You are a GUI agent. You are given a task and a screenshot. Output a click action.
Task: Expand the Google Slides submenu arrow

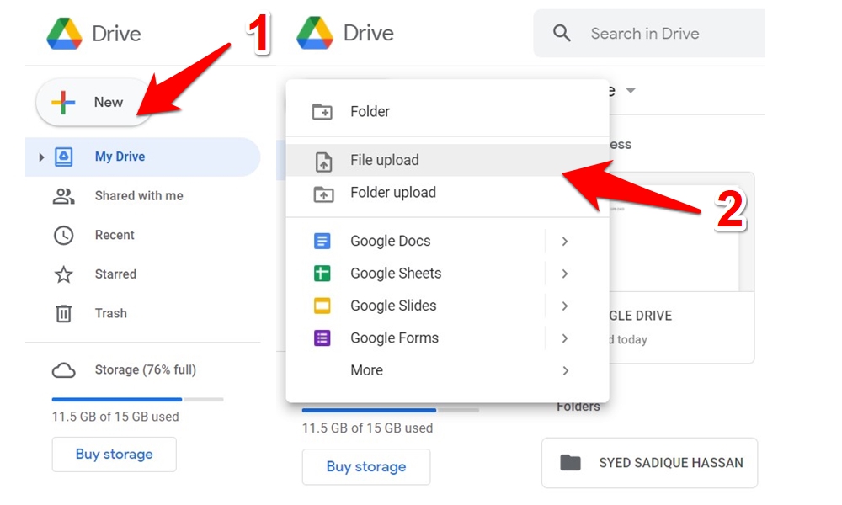point(565,306)
